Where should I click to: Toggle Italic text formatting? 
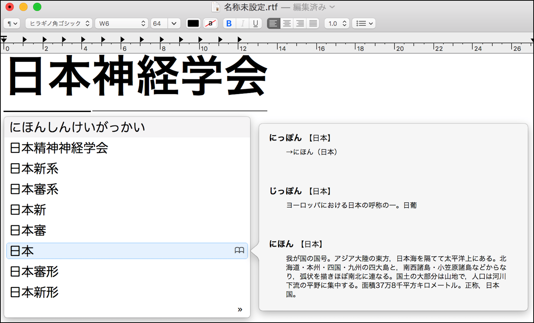tap(243, 23)
